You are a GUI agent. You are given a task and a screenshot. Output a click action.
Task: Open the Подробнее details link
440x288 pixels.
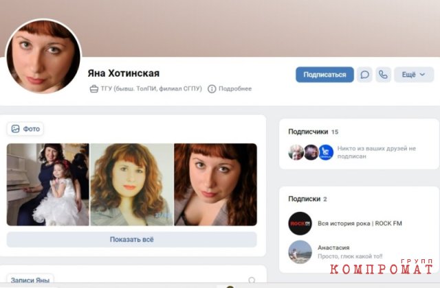pos(235,88)
